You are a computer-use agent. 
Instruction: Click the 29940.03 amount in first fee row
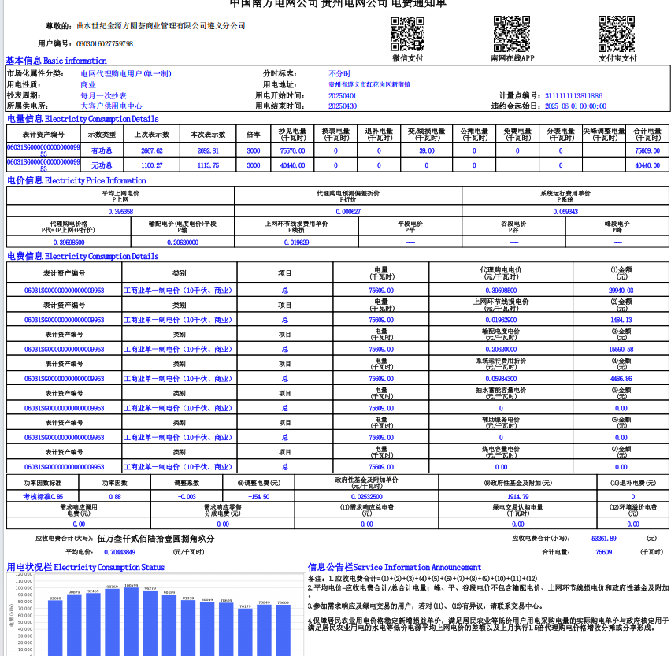click(x=621, y=291)
